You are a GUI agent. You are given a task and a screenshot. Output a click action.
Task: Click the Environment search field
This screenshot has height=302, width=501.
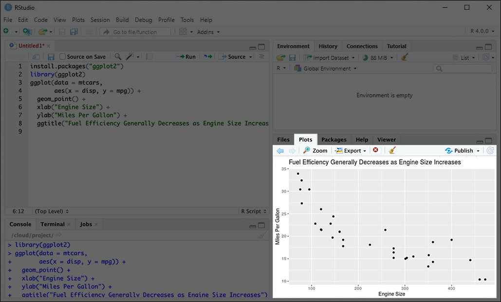pyautogui.click(x=463, y=68)
